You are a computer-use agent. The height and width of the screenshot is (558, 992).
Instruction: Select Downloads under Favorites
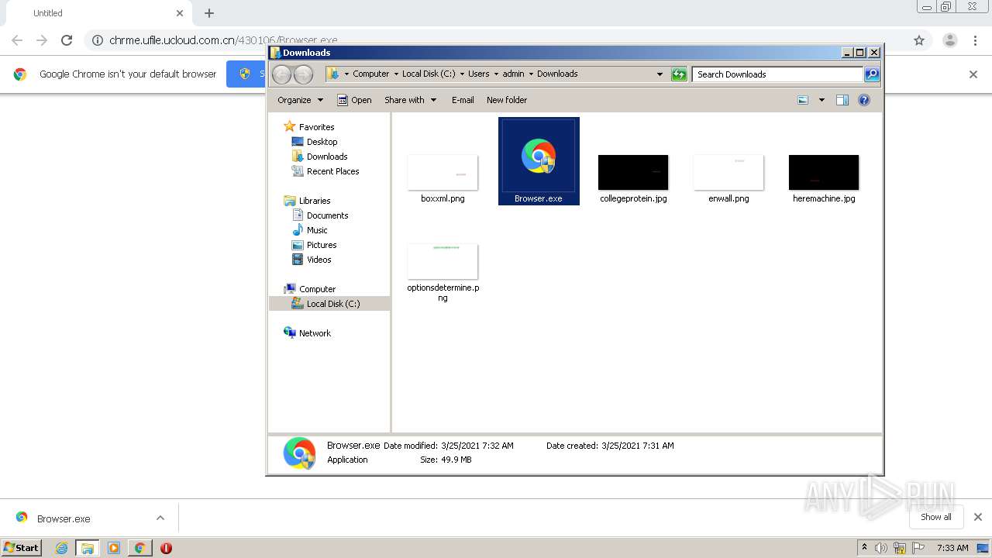tap(326, 157)
